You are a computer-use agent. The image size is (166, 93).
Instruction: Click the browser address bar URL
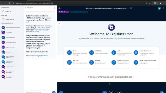34,3
